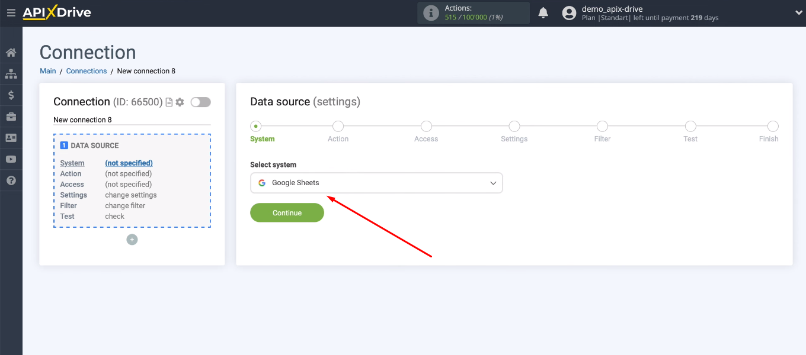Click the Plan Standart payment info text
This screenshot has height=355, width=806.
point(650,18)
